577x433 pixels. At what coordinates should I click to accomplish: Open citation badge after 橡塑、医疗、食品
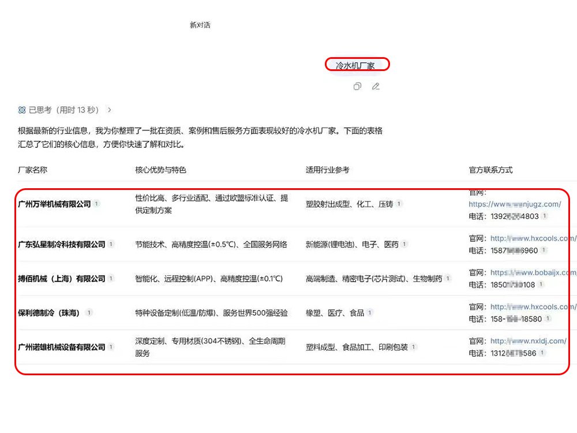370,312
